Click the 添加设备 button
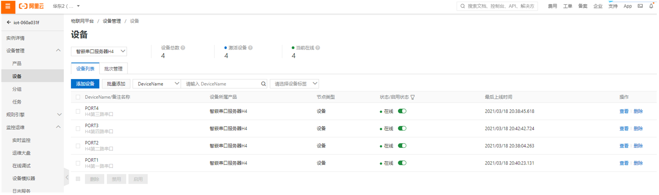Screen dimensions: 659x195 pos(85,84)
